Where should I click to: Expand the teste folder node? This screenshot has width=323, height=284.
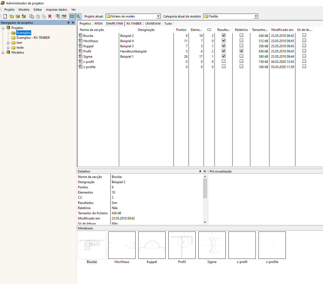(x=8, y=48)
